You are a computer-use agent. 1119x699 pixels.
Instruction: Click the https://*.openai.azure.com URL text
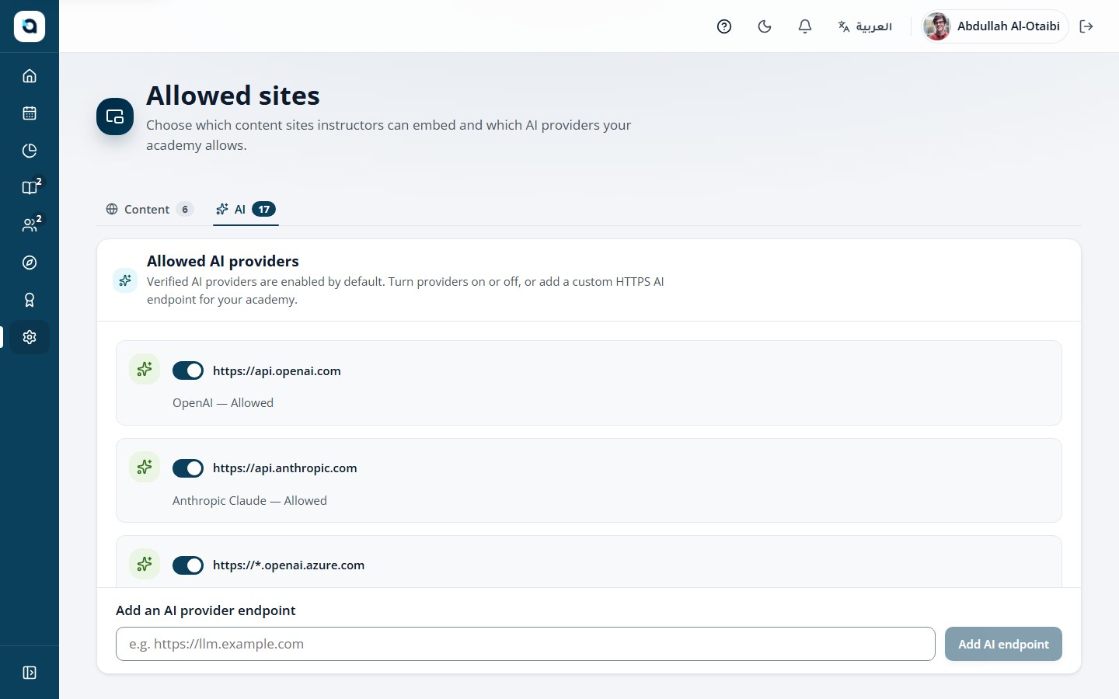point(288,565)
